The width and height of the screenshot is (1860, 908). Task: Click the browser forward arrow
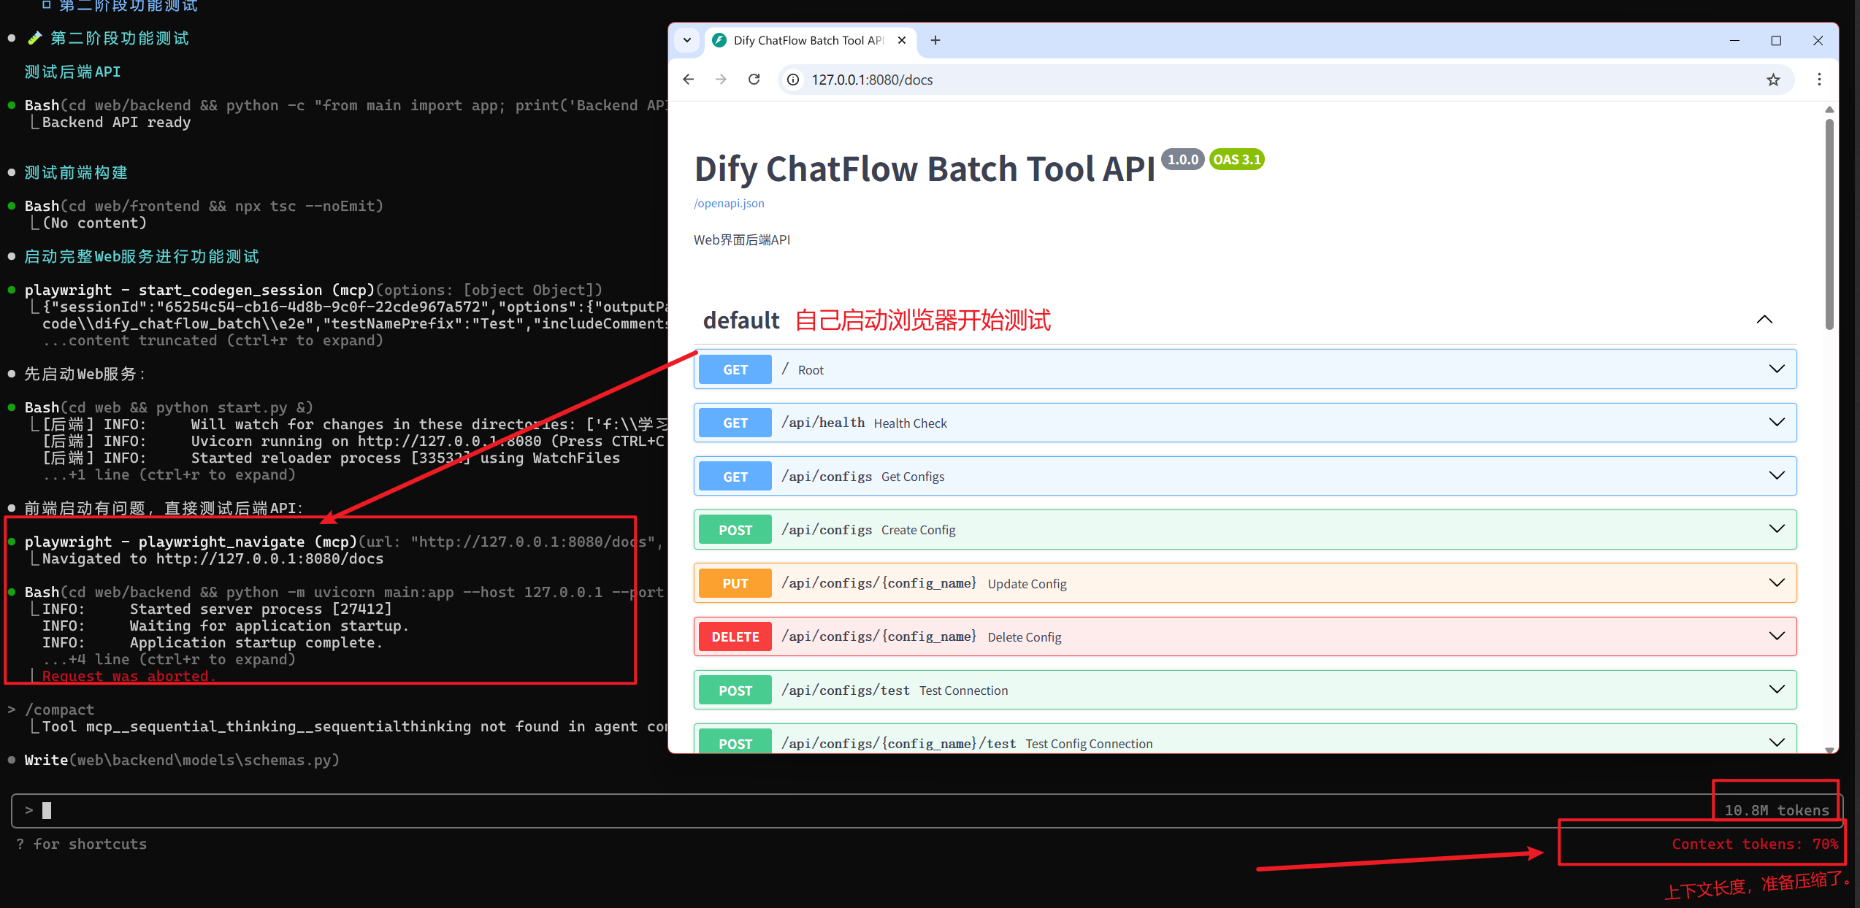click(x=721, y=80)
